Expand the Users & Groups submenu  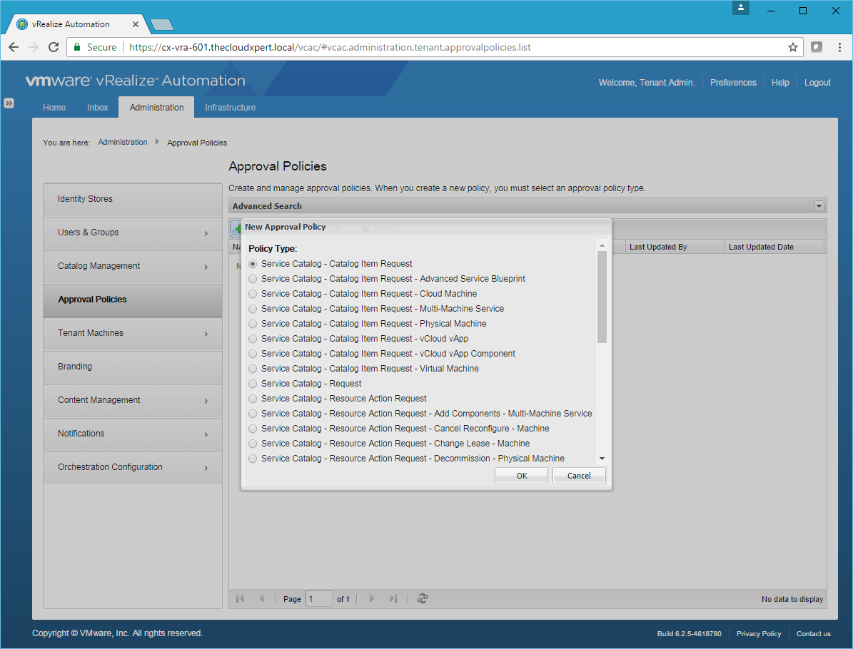(x=206, y=233)
